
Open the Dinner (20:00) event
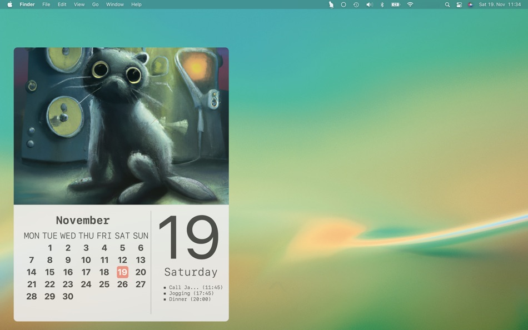[190, 299]
